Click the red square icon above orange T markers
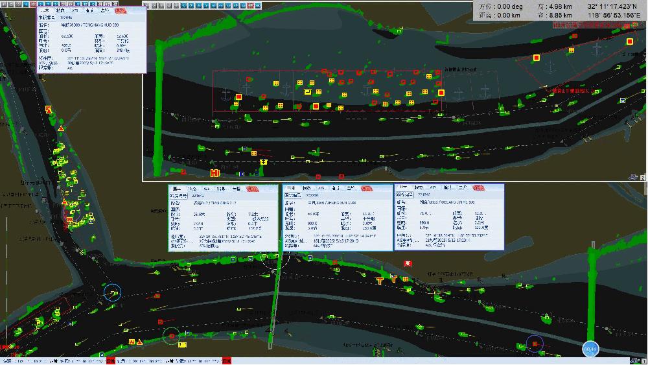648x365 pixels. pyautogui.click(x=408, y=264)
